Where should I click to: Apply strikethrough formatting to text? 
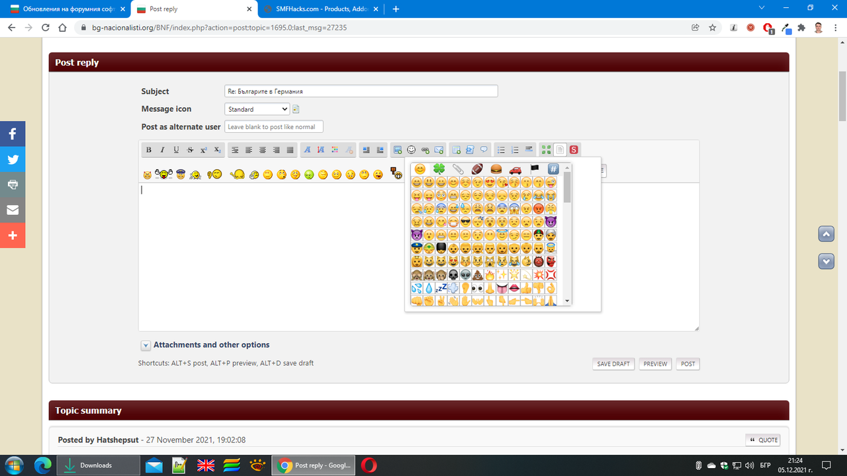click(190, 150)
